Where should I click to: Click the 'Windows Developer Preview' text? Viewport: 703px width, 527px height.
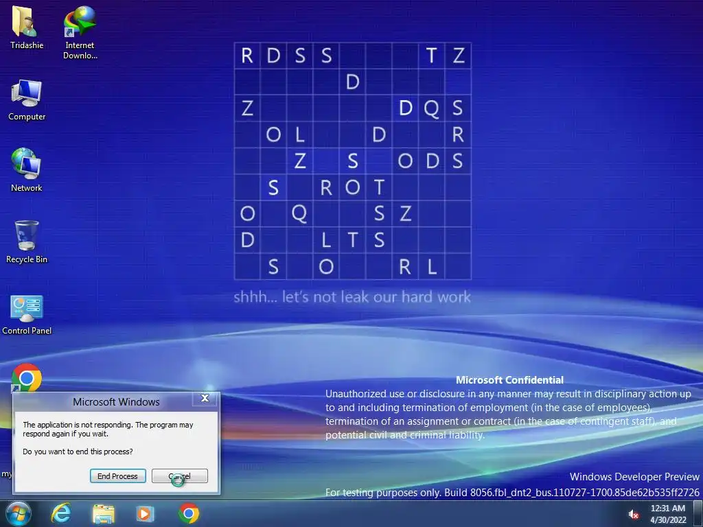634,476
